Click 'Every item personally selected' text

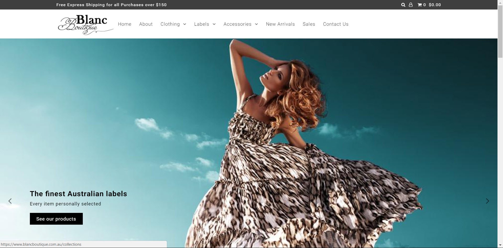65,204
